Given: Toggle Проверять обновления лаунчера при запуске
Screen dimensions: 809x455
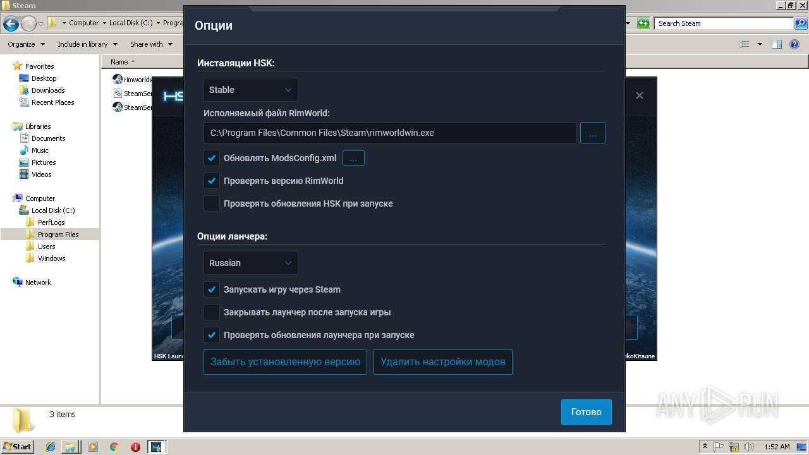Looking at the screenshot, I should pos(212,335).
